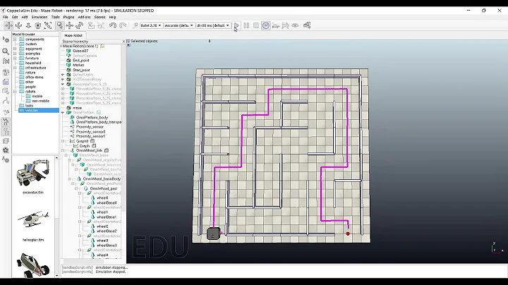The width and height of the screenshot is (508, 285).
Task: Click the simulation settings icon atop left sidebar
Action: coord(6,40)
